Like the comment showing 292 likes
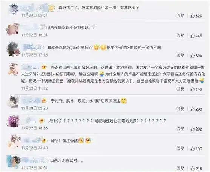The width and height of the screenshot is (210, 172). point(192,129)
